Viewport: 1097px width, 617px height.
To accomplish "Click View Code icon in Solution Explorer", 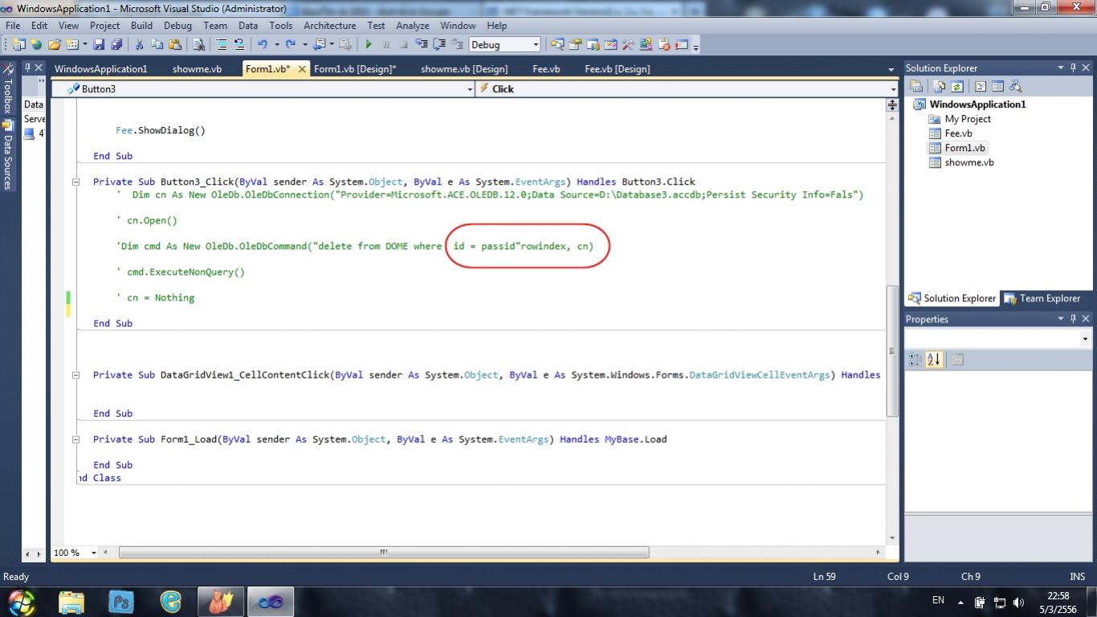I will tap(981, 87).
